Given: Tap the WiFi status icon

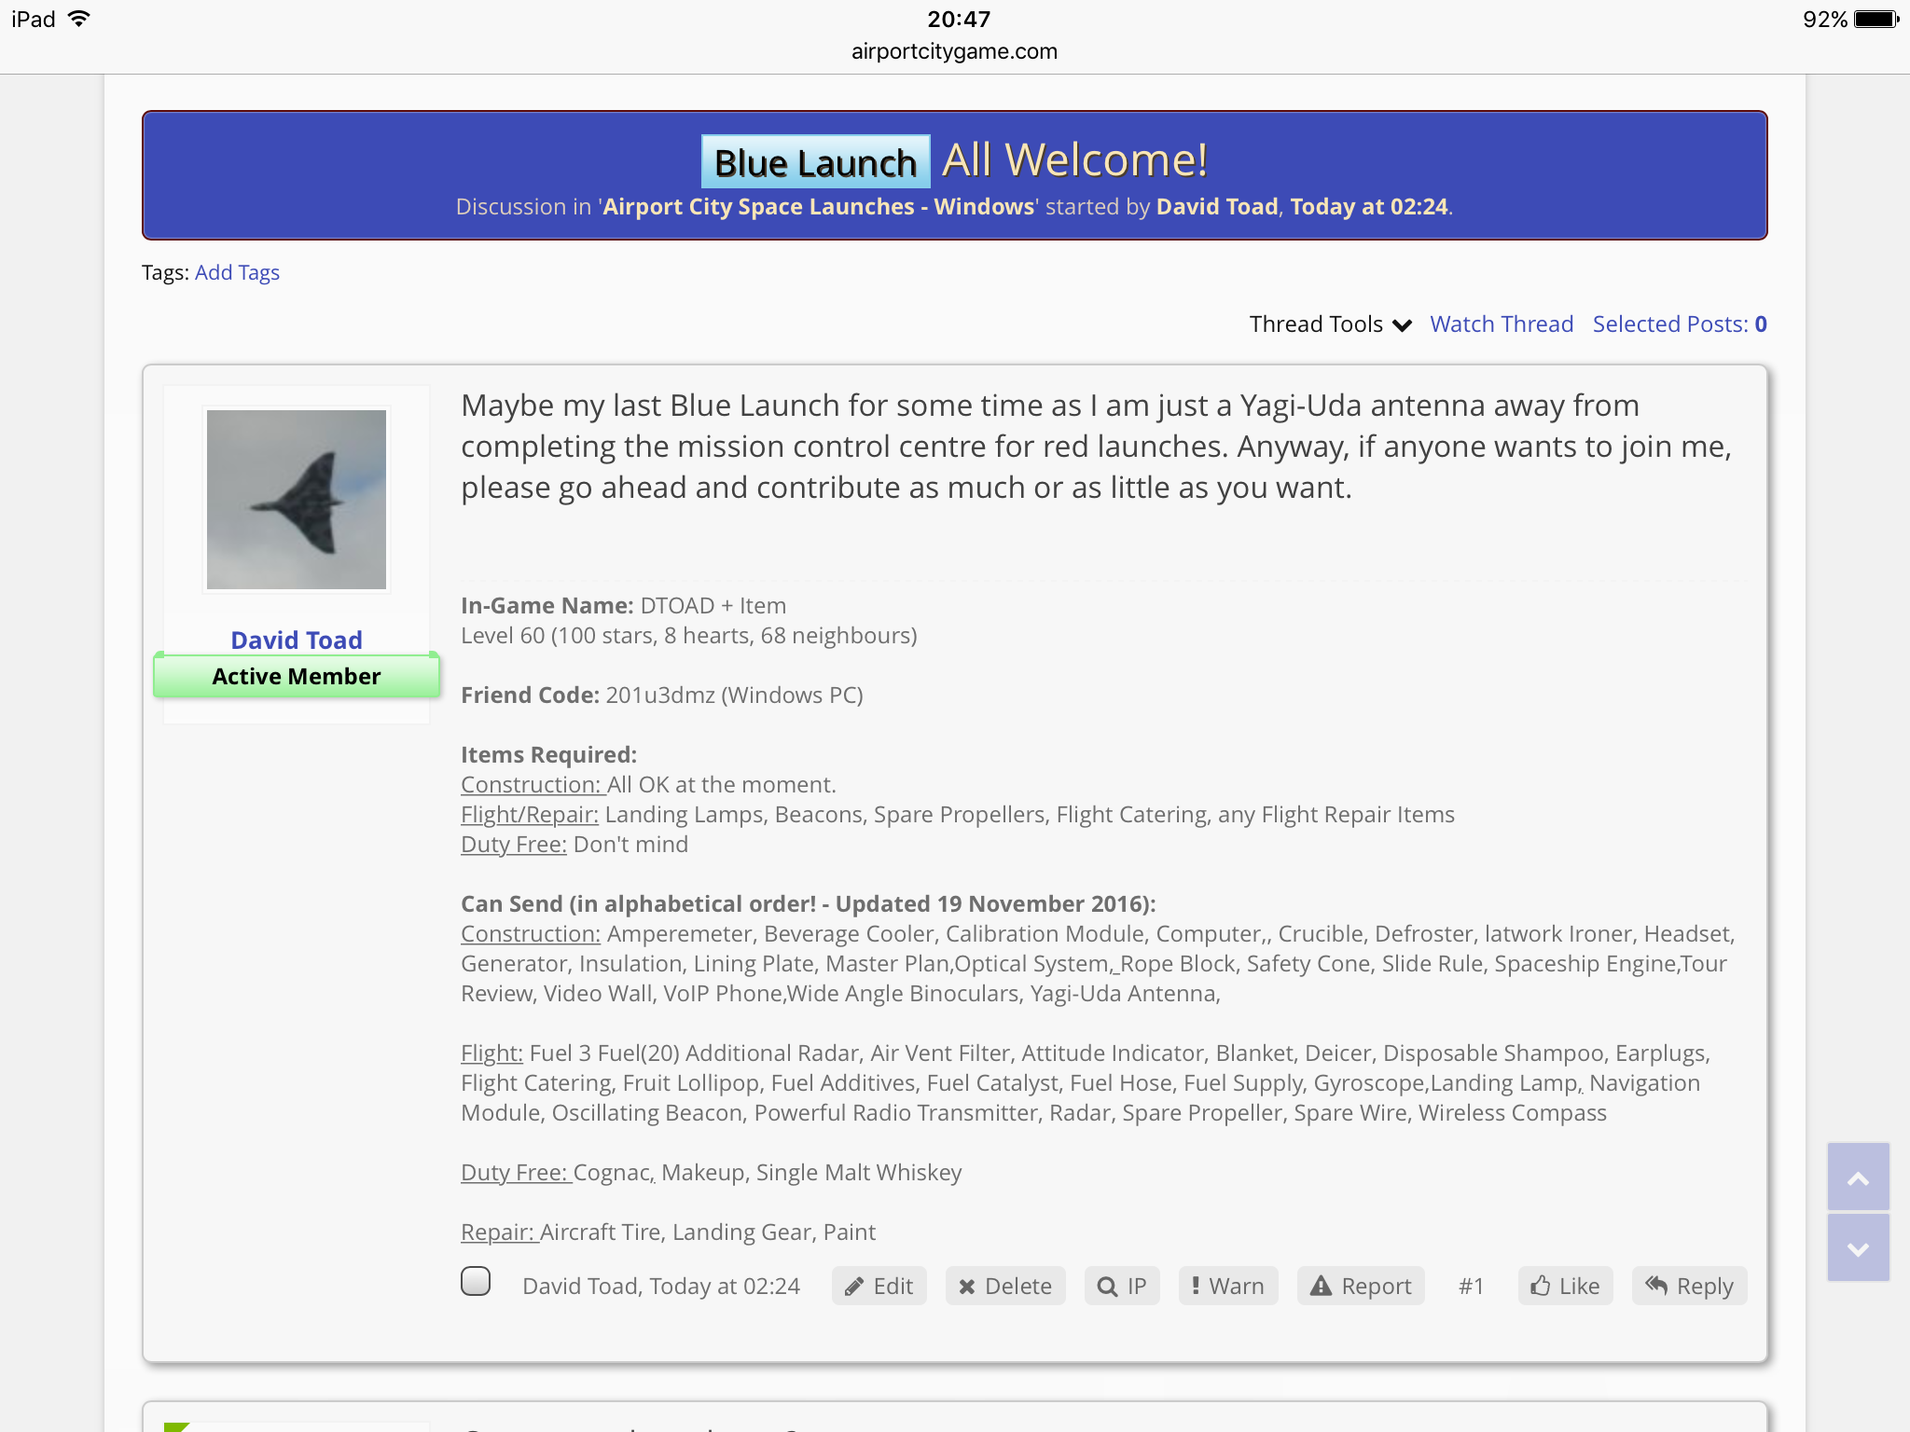Looking at the screenshot, I should pyautogui.click(x=79, y=19).
